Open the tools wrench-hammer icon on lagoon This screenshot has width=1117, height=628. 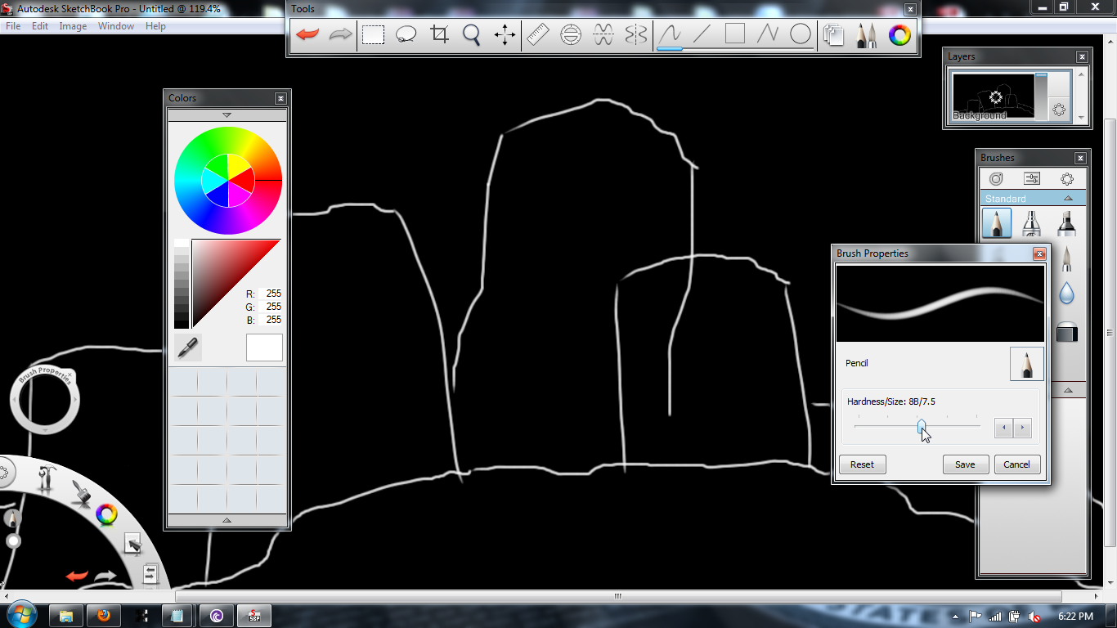pyautogui.click(x=46, y=478)
